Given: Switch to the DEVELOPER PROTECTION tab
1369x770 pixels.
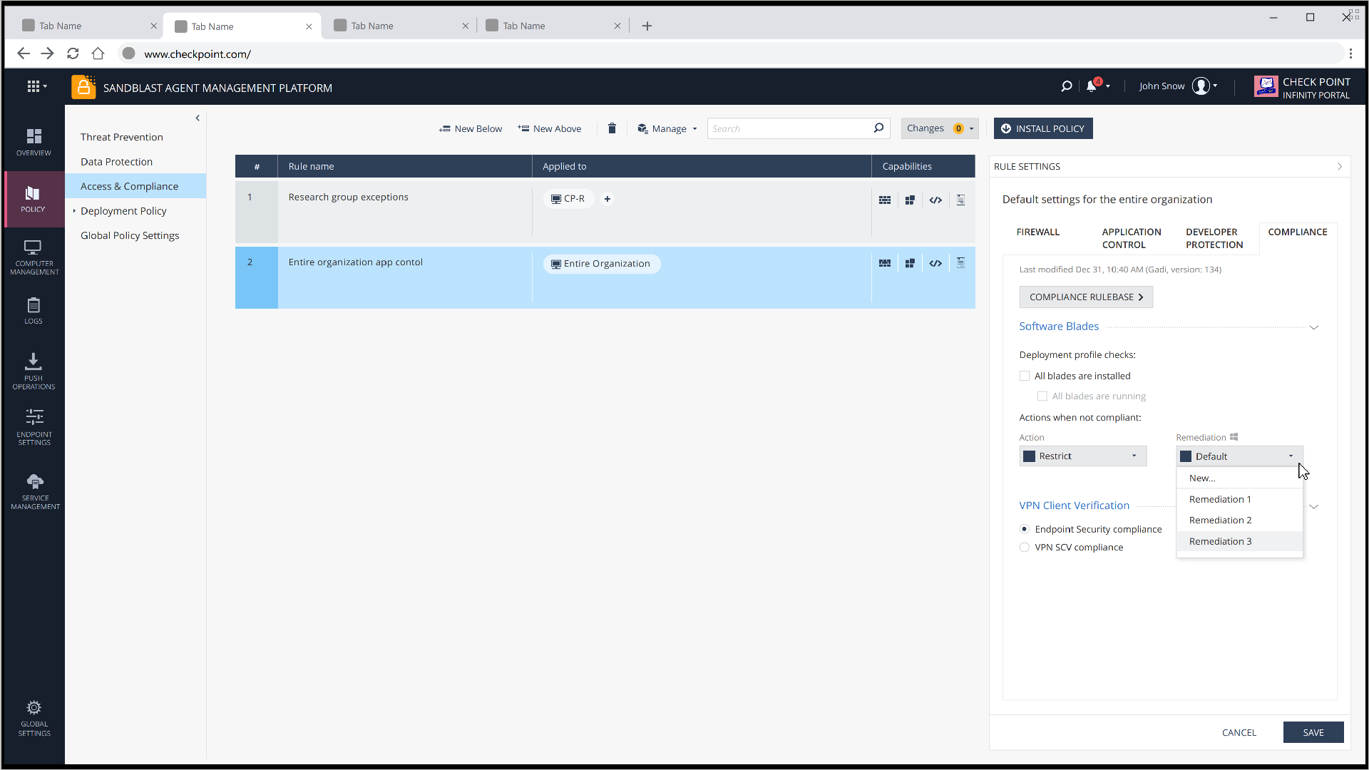Looking at the screenshot, I should pos(1212,238).
